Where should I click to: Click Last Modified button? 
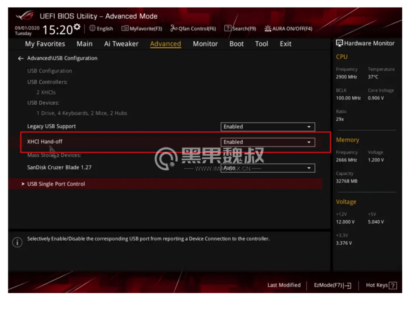pyautogui.click(x=284, y=285)
